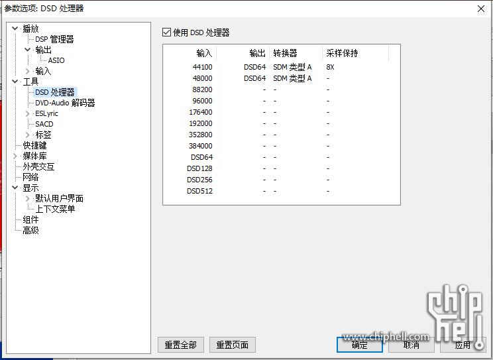
Task: Collapse the 输出 tree node
Action: 27,50
